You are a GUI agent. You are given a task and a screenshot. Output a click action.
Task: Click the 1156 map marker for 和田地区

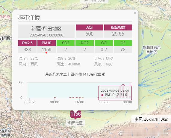pos(76,115)
